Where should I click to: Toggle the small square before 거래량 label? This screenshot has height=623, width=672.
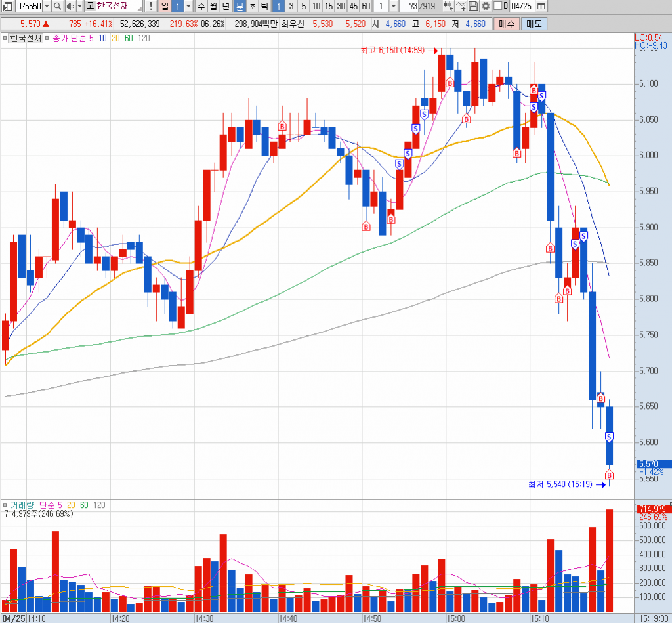[x=5, y=505]
